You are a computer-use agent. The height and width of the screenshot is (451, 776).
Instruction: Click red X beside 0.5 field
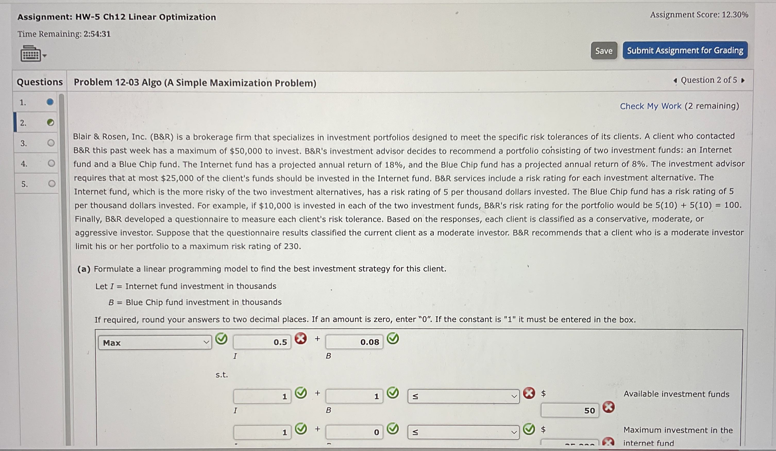[x=301, y=338]
